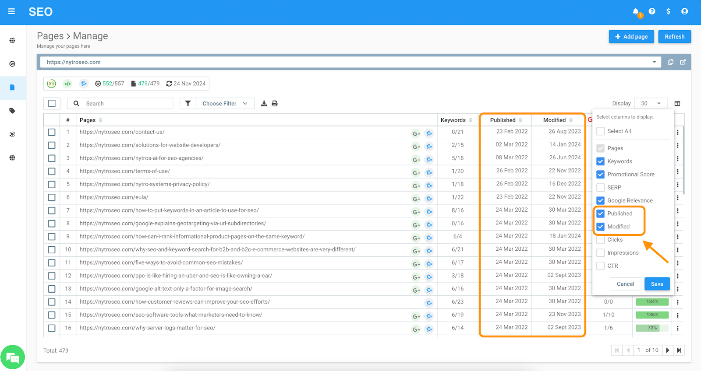
Task: Open the live chat bubble
Action: click(x=13, y=357)
